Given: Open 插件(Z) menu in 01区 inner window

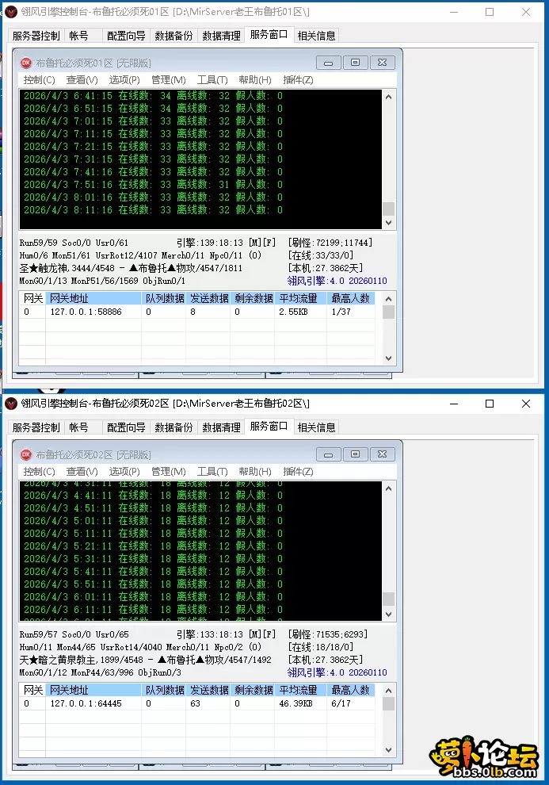Looking at the screenshot, I should 298,80.
